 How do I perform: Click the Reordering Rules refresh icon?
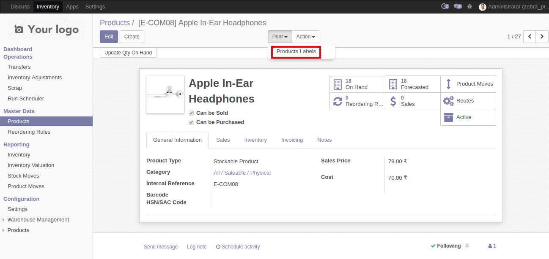[x=338, y=101]
